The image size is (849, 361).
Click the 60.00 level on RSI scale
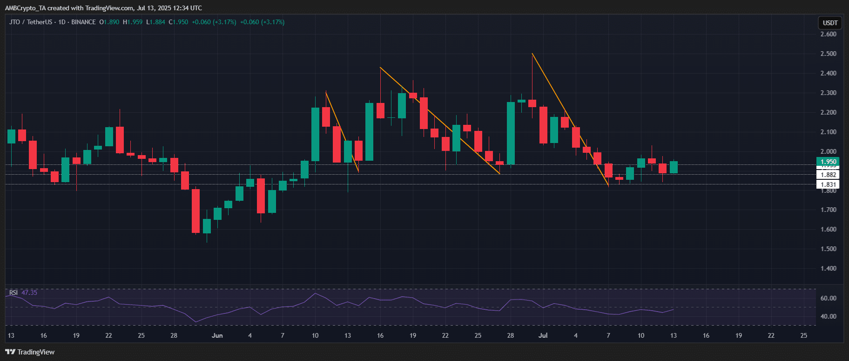pos(828,298)
